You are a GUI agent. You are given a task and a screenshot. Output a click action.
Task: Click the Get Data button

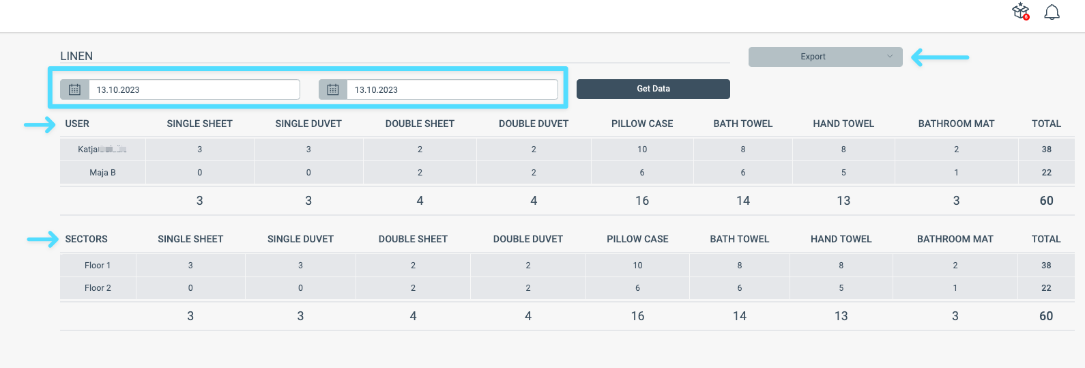click(653, 89)
